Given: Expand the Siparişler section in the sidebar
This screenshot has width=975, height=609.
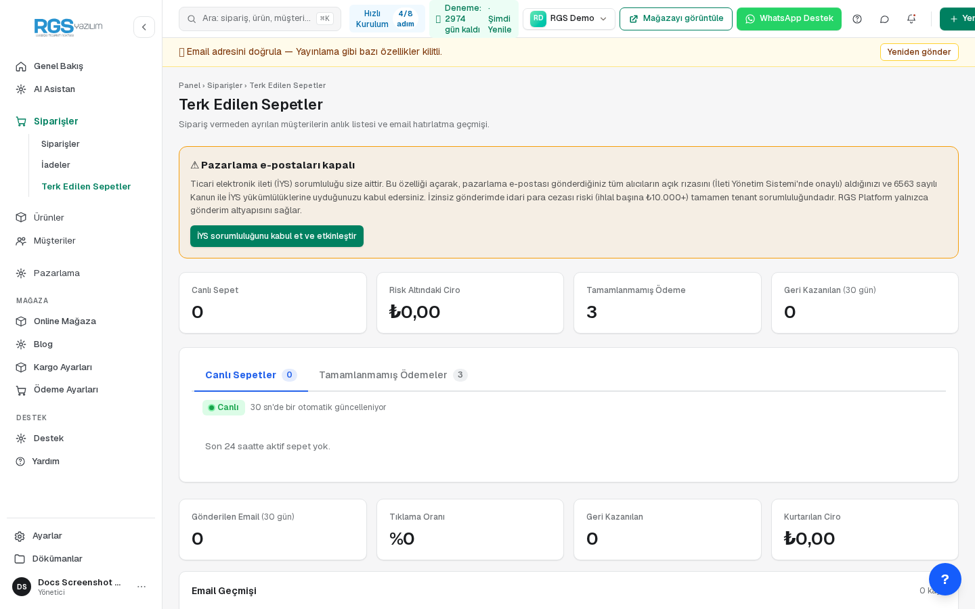Looking at the screenshot, I should [x=81, y=121].
